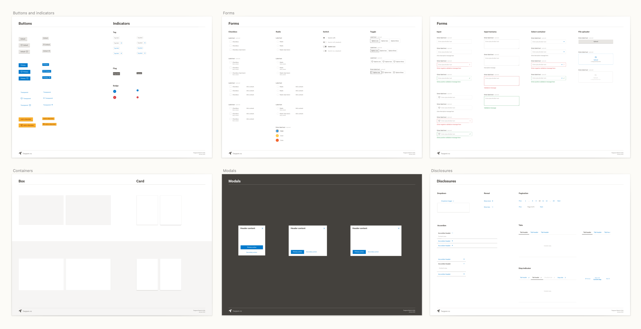Select the Step title step tab
The height and width of the screenshot is (329, 641).
[x=560, y=277]
